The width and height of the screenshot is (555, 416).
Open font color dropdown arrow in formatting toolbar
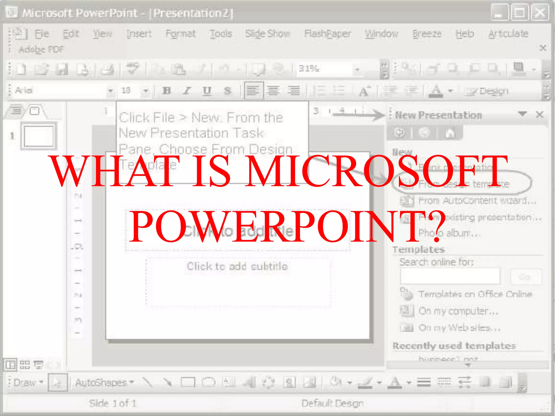click(x=450, y=90)
